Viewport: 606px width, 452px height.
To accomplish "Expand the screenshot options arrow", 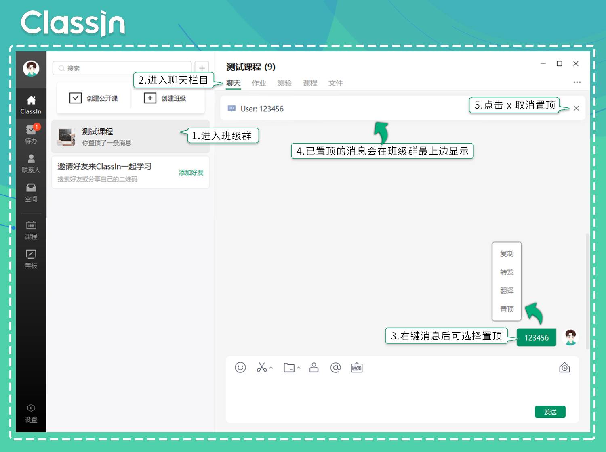I will coord(271,368).
